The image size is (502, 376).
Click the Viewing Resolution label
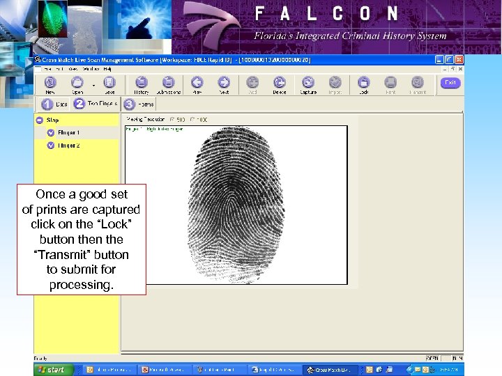tap(145, 119)
